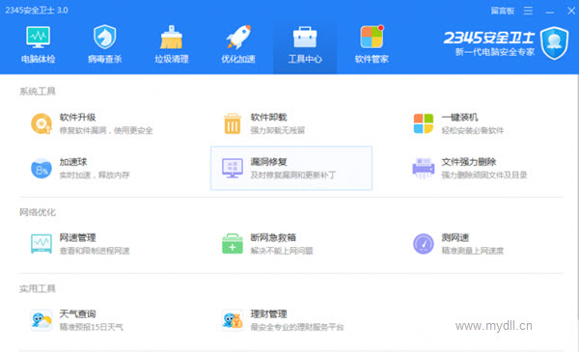Click the 文件强力删除 shredder icon
Image resolution: width=579 pixels, height=352 pixels.
coord(424,168)
